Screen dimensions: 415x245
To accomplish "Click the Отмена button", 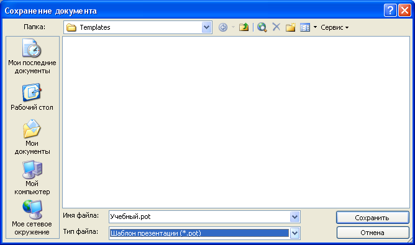I will point(372,233).
